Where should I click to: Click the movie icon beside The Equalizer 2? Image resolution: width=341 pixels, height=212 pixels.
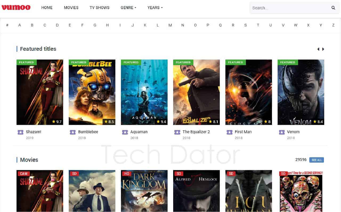(x=177, y=132)
